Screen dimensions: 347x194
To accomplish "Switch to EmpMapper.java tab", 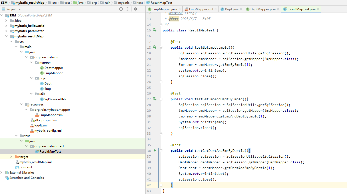I will click(x=164, y=9).
